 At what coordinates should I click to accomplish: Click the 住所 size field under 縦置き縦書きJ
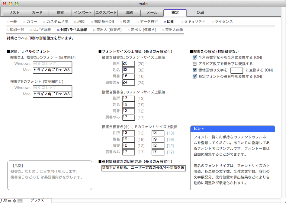[x=128, y=63]
